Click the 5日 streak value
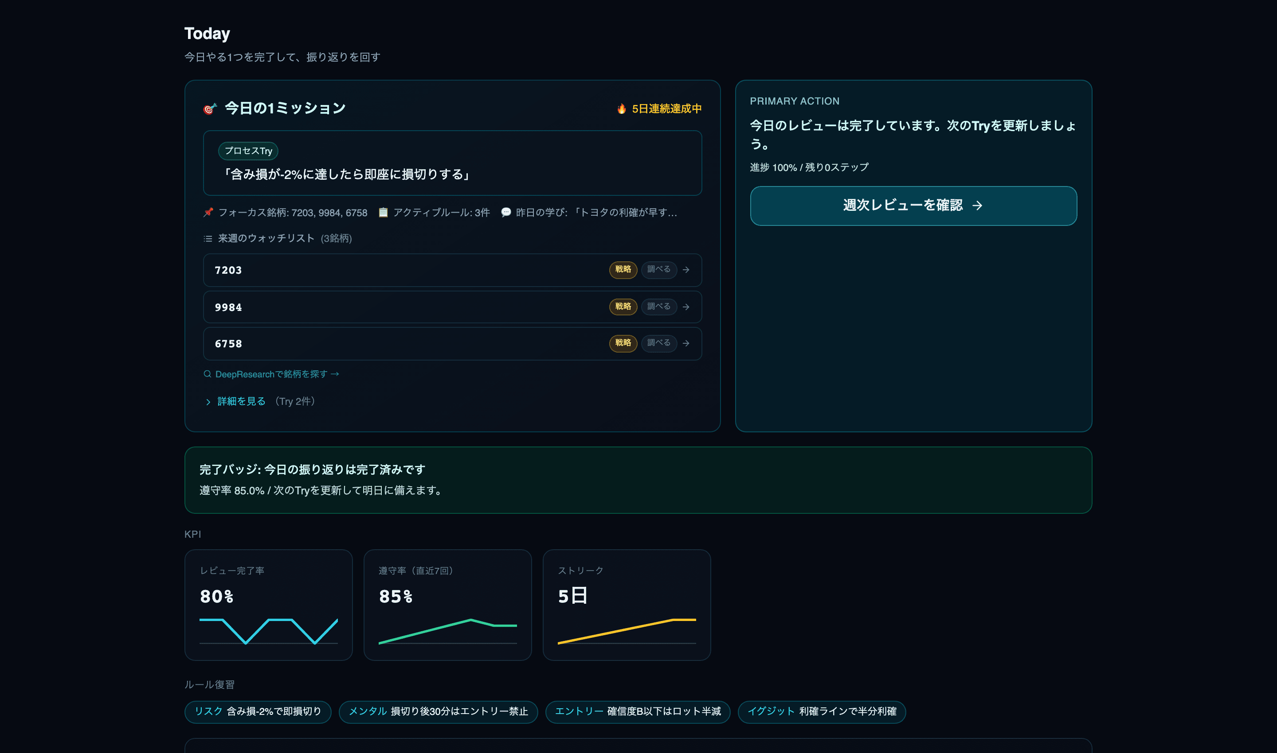1277x753 pixels. 572,596
